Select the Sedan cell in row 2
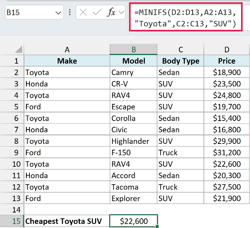This screenshot has width=250, height=228. (181, 72)
